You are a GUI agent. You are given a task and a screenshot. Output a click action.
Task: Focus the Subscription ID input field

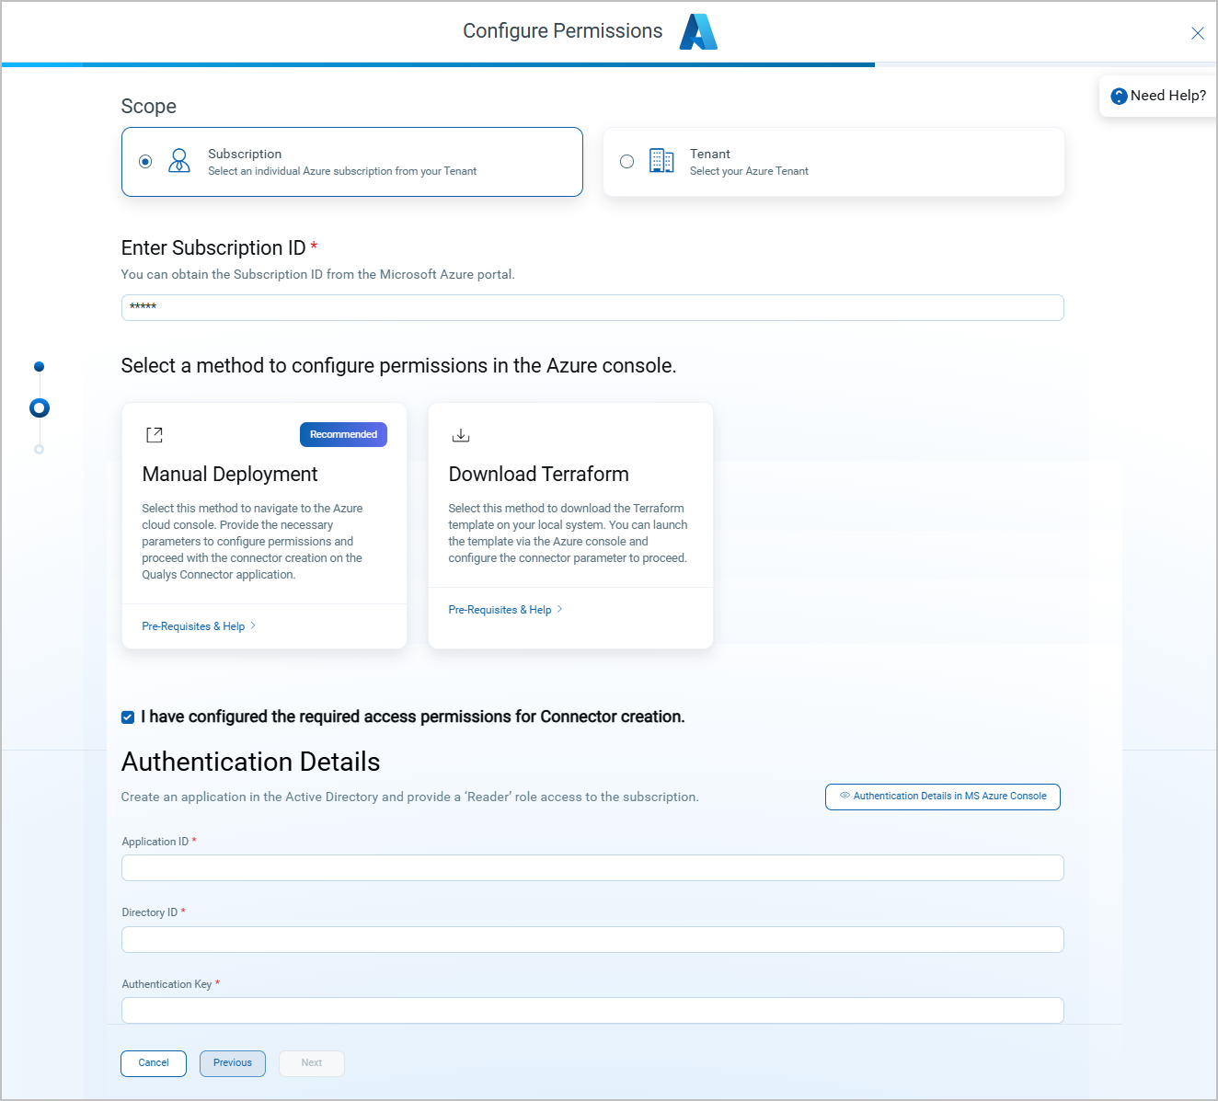tap(592, 307)
